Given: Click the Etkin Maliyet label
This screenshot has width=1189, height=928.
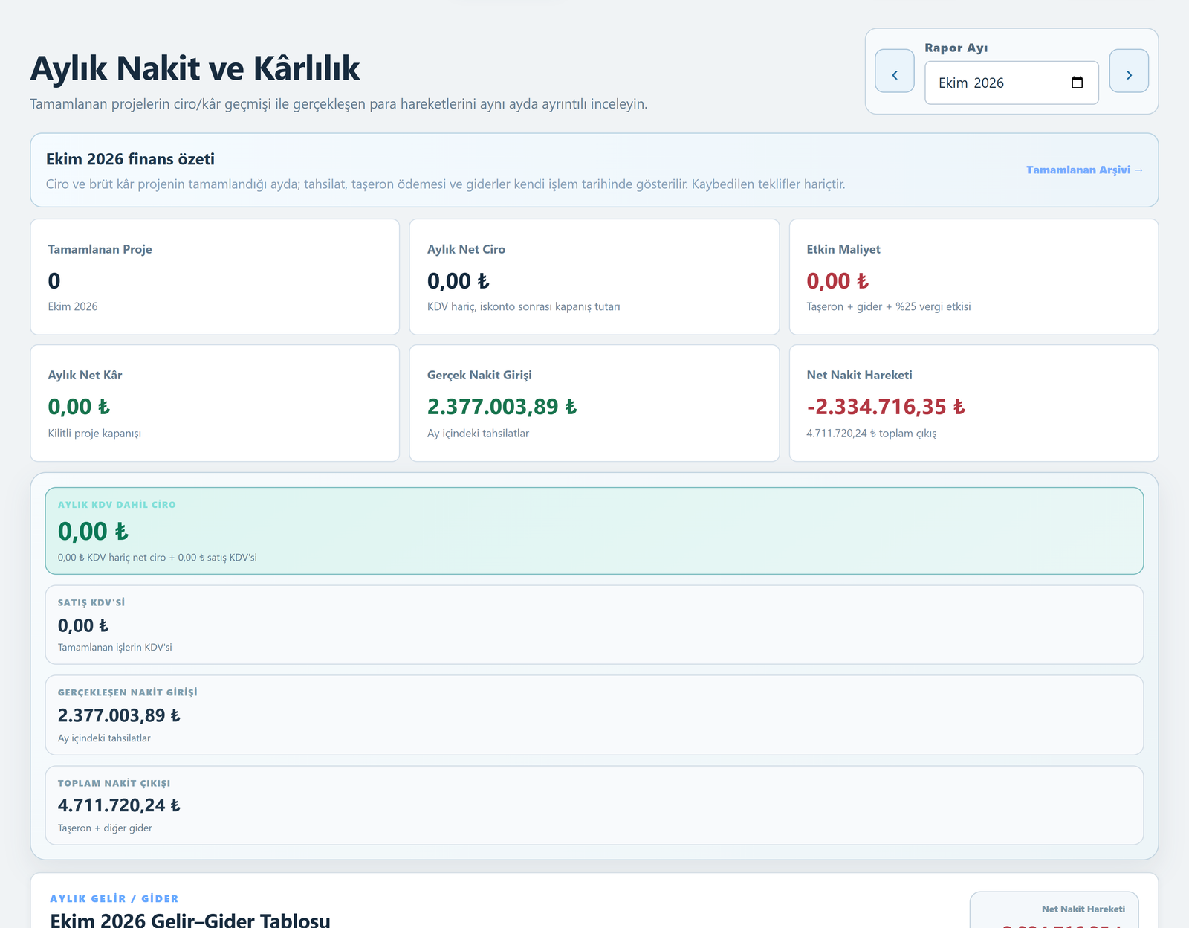Looking at the screenshot, I should [843, 249].
